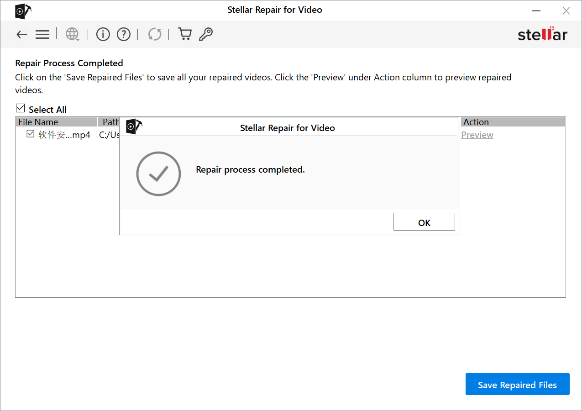This screenshot has height=411, width=582.
Task: Click the File Name column header
Action: coord(57,122)
